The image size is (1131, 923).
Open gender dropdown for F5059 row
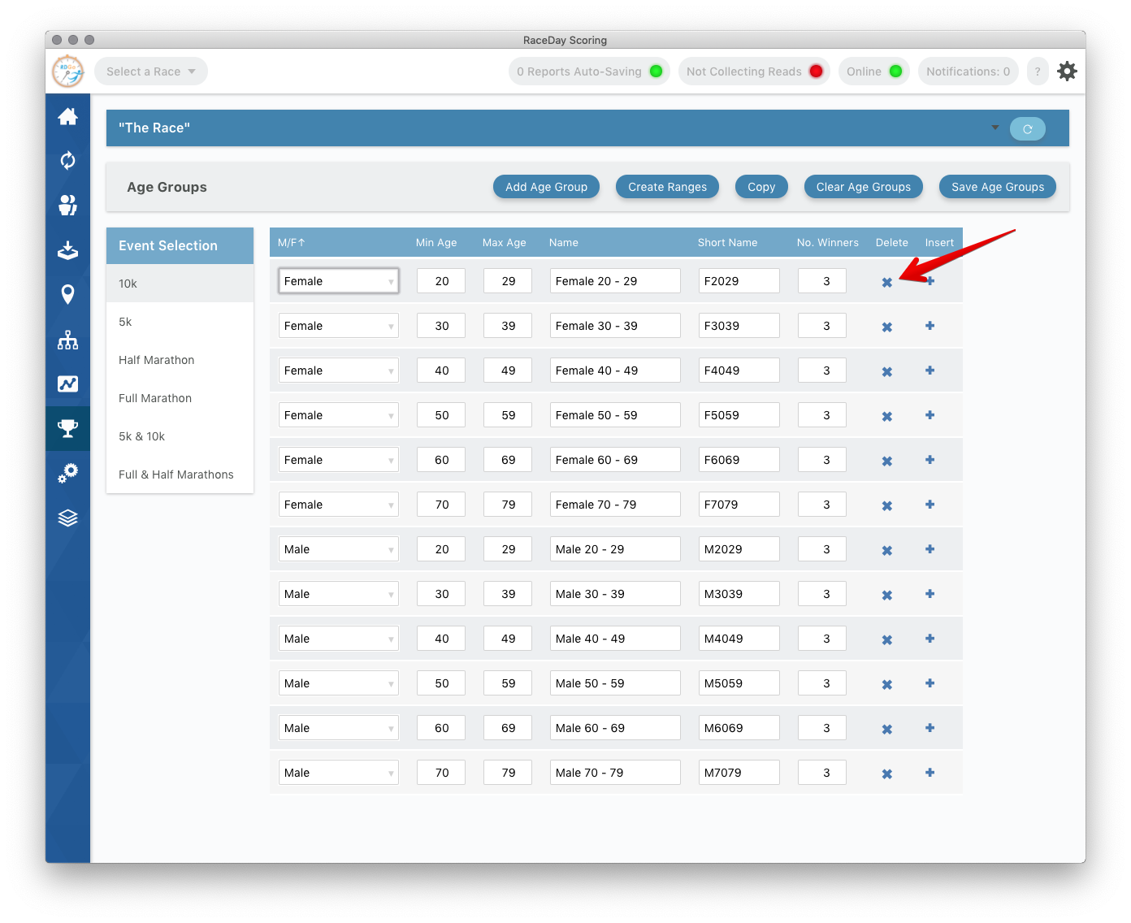339,415
